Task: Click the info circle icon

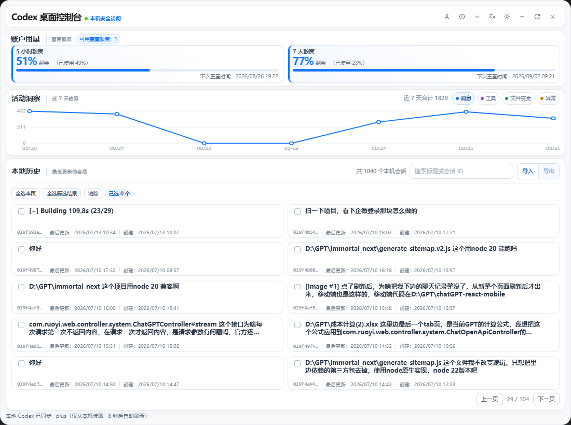Action: 462,17
